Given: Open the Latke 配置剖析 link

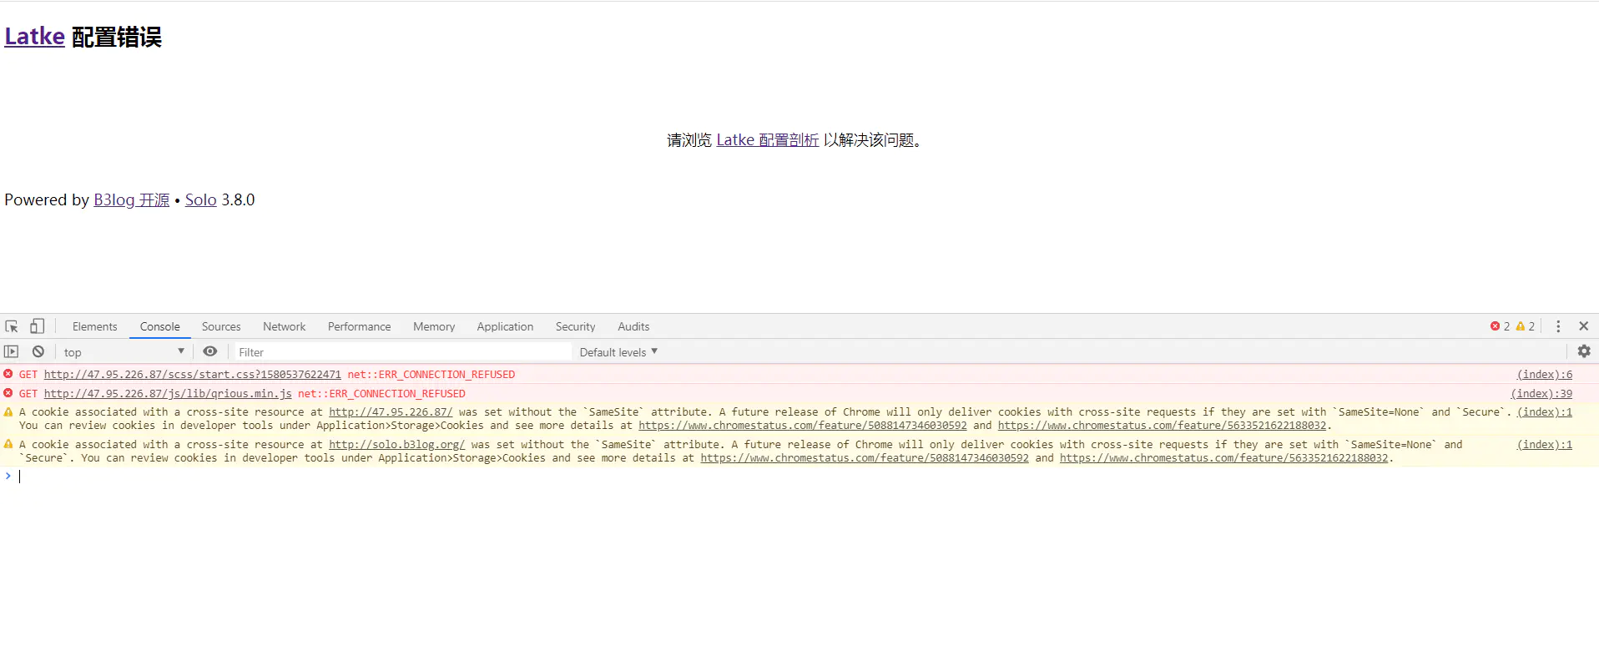Looking at the screenshot, I should tap(767, 140).
